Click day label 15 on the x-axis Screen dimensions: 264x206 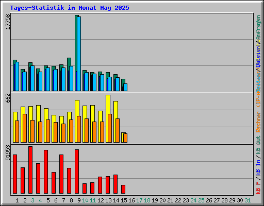point(124,200)
